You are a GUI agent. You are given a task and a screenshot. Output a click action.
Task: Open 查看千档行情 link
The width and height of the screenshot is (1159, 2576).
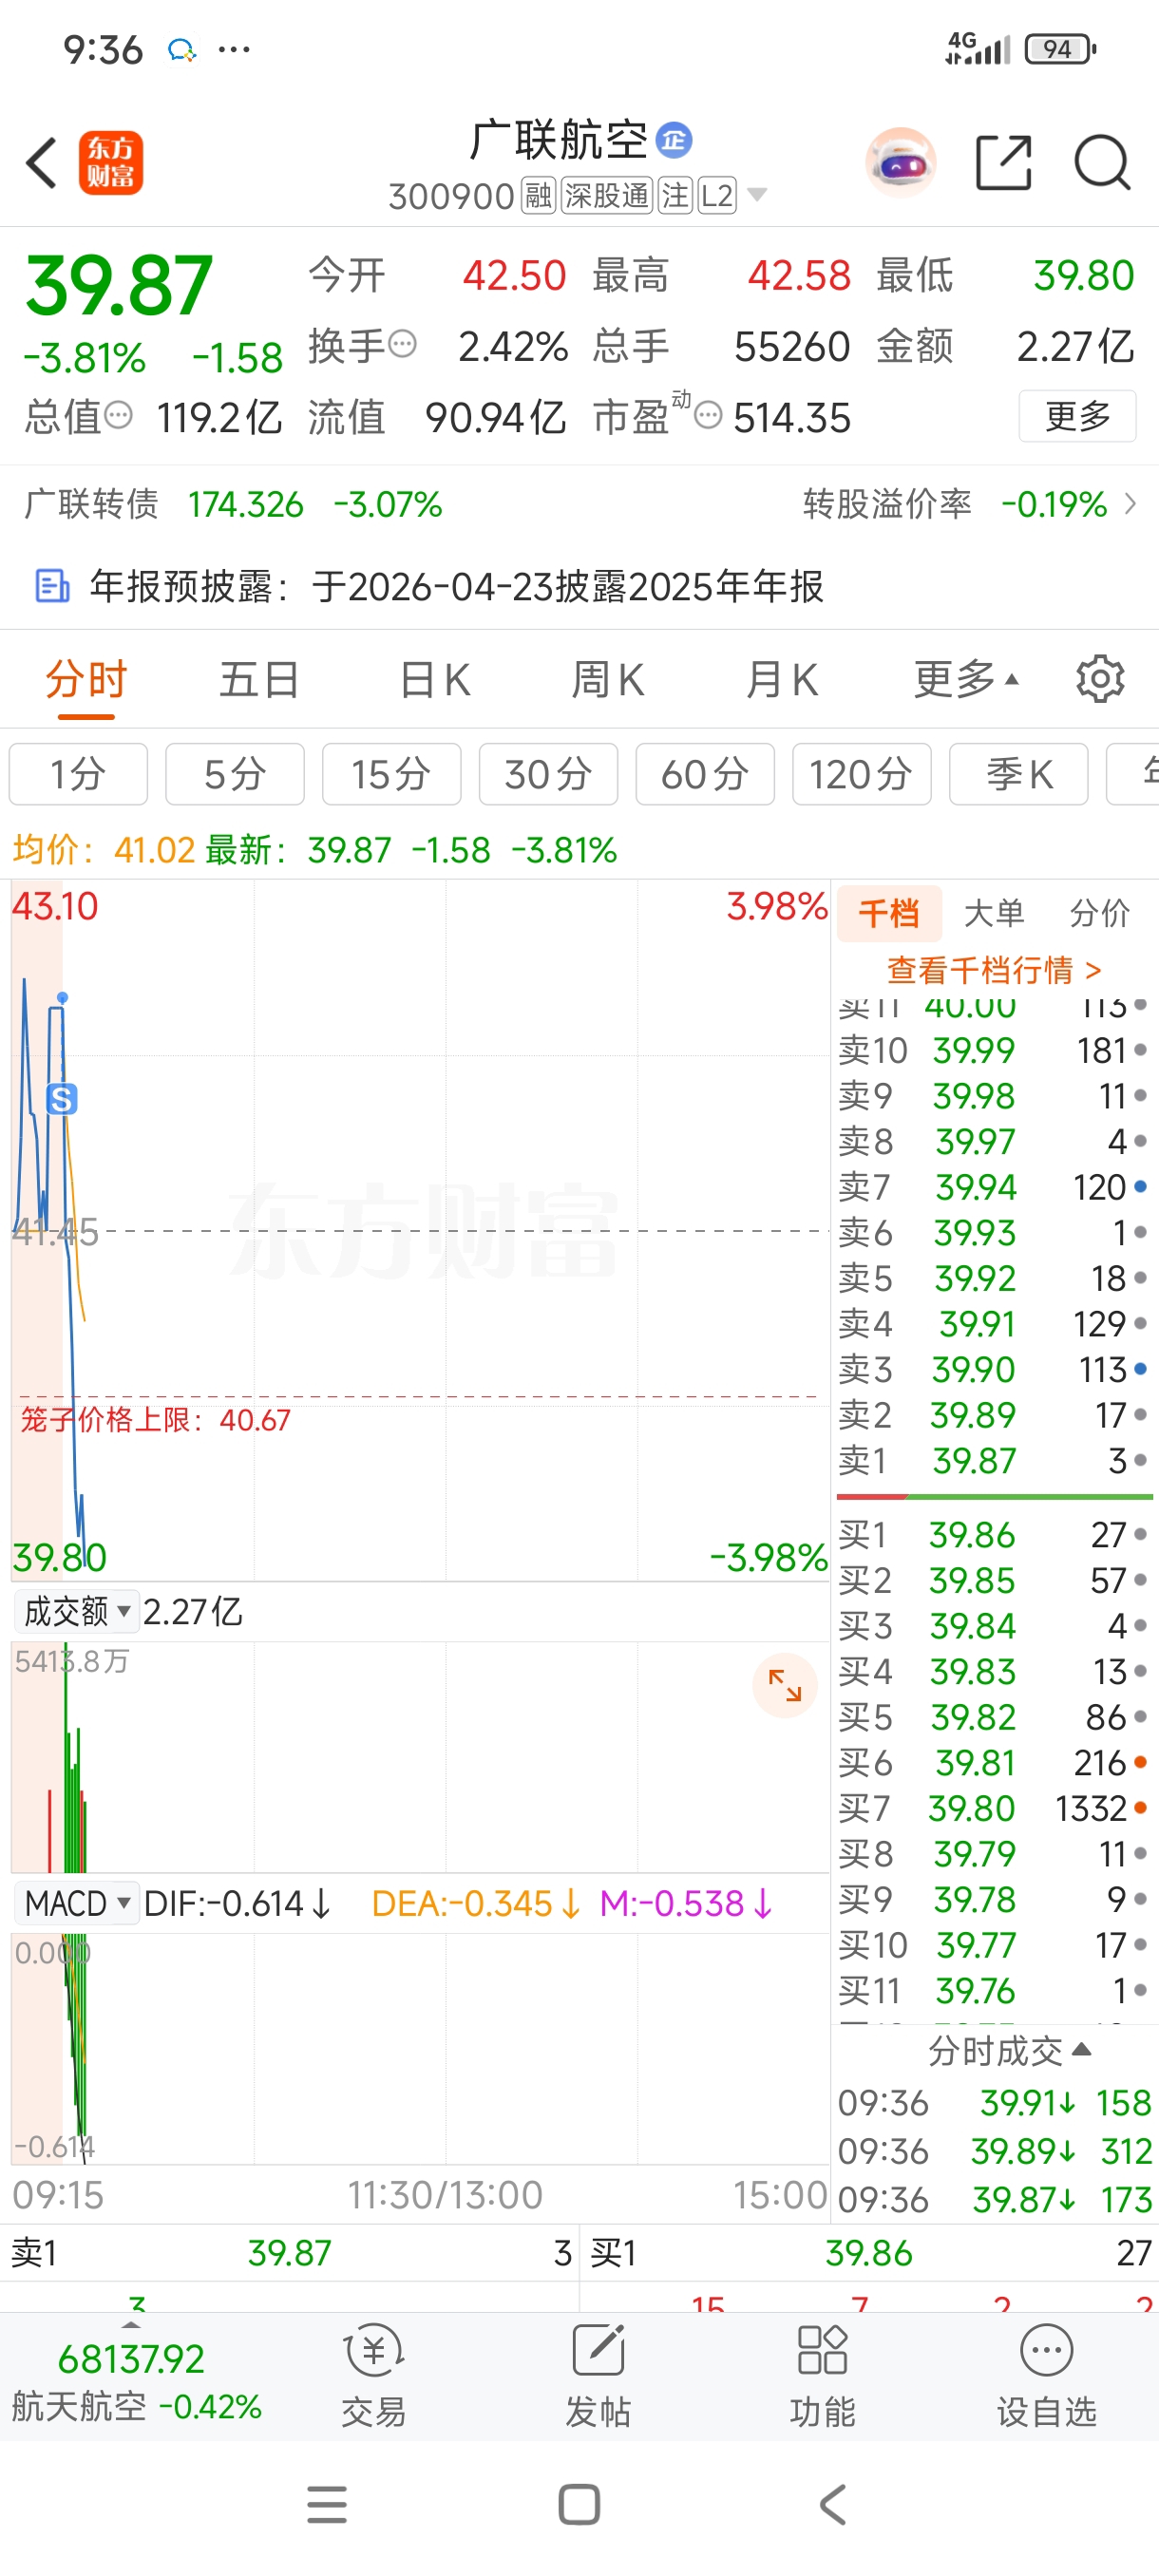coord(993,969)
